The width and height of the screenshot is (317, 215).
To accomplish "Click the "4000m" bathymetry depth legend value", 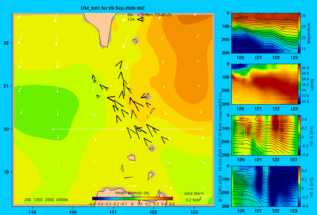I will click(x=62, y=200).
